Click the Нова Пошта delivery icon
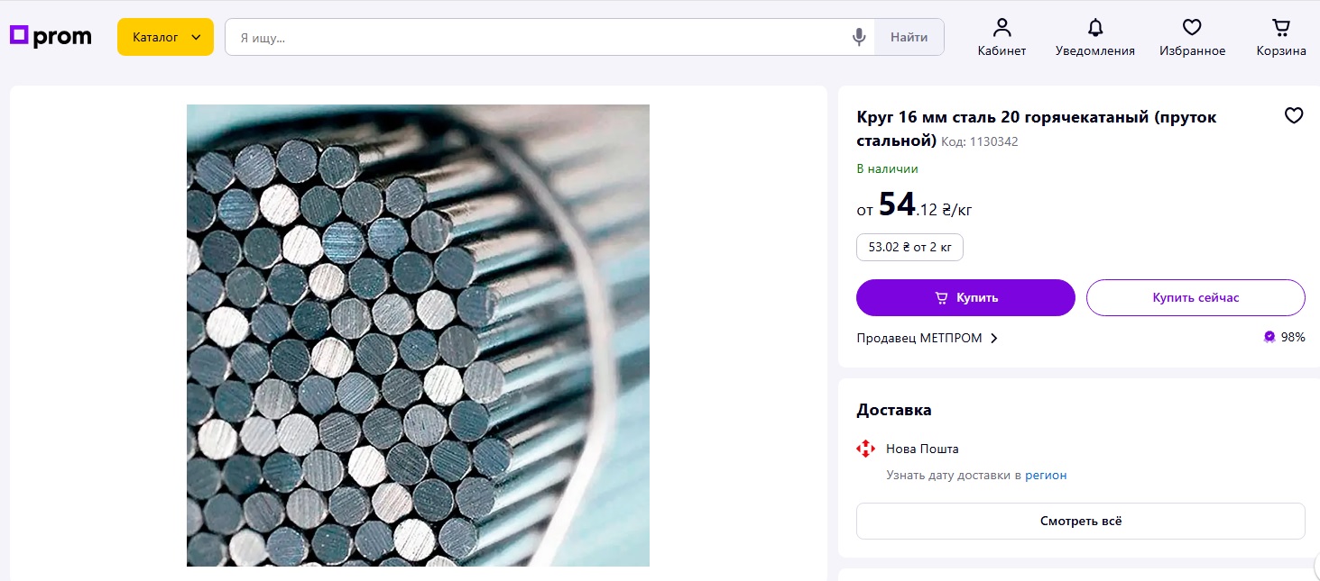Viewport: 1320px width, 581px height. tap(865, 449)
